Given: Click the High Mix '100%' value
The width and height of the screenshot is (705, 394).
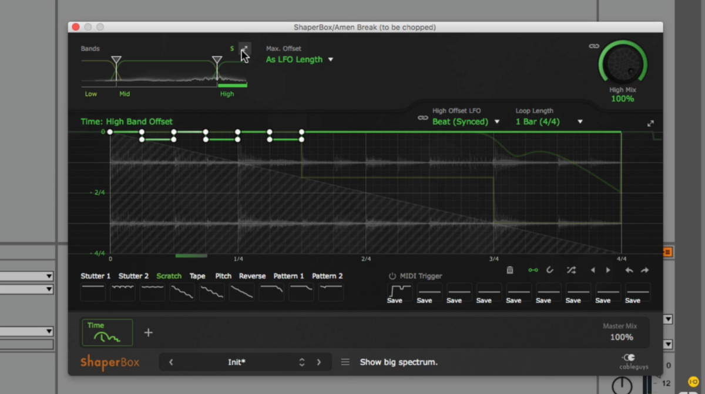Looking at the screenshot, I should [623, 98].
